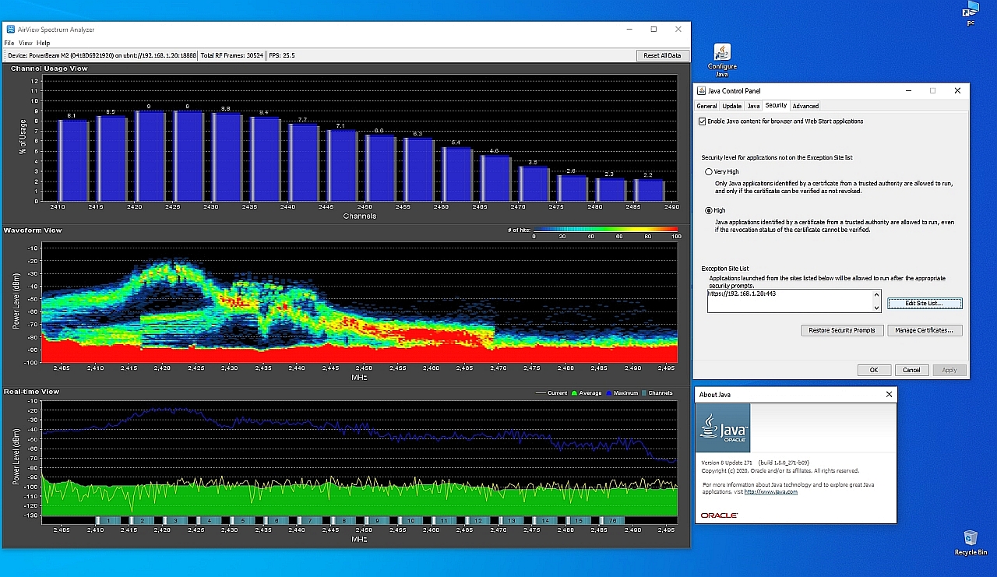Toggle Enable Java content for browser checkbox
This screenshot has height=577, width=997.
[x=703, y=121]
